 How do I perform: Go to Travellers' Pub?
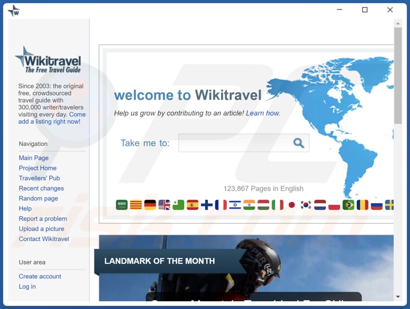click(39, 178)
